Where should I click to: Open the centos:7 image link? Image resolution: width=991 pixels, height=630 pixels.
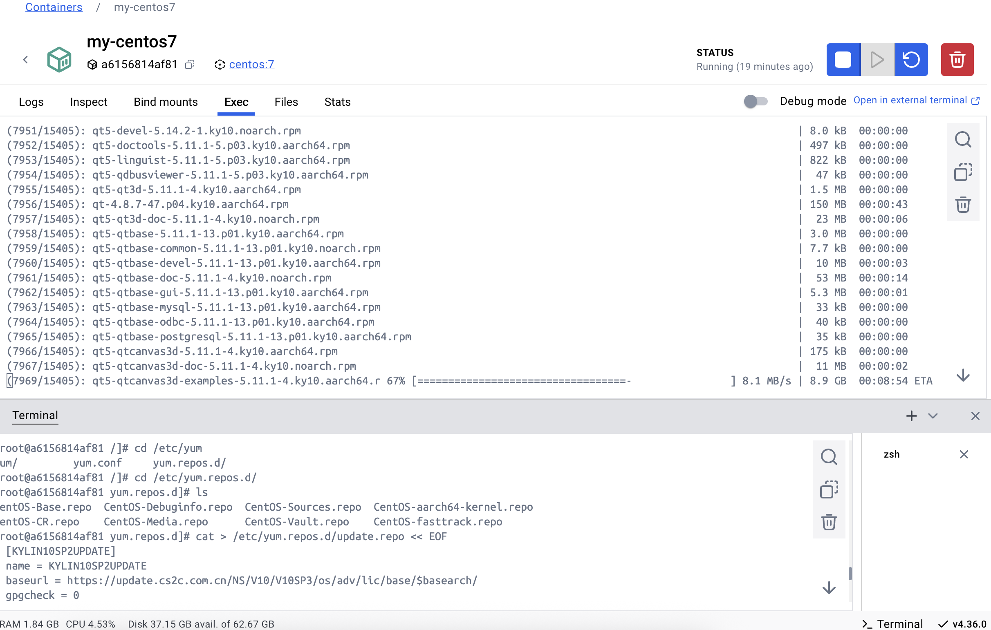coord(251,65)
